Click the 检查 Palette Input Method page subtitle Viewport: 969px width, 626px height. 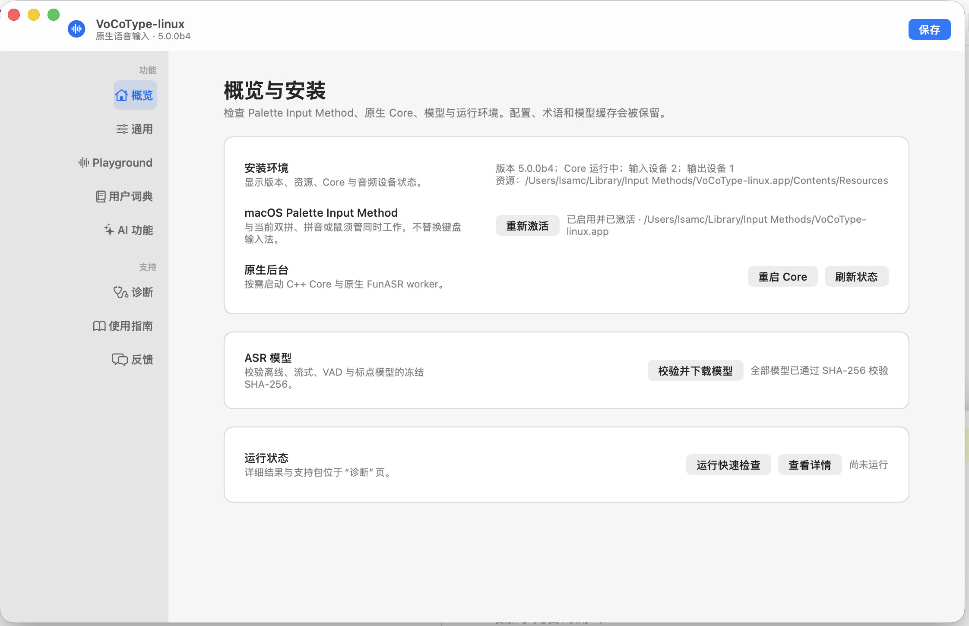446,113
